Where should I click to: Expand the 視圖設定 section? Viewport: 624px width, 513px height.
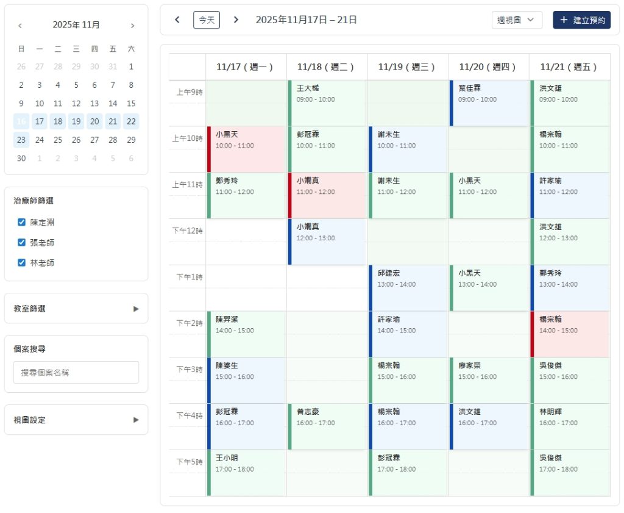[x=76, y=420]
